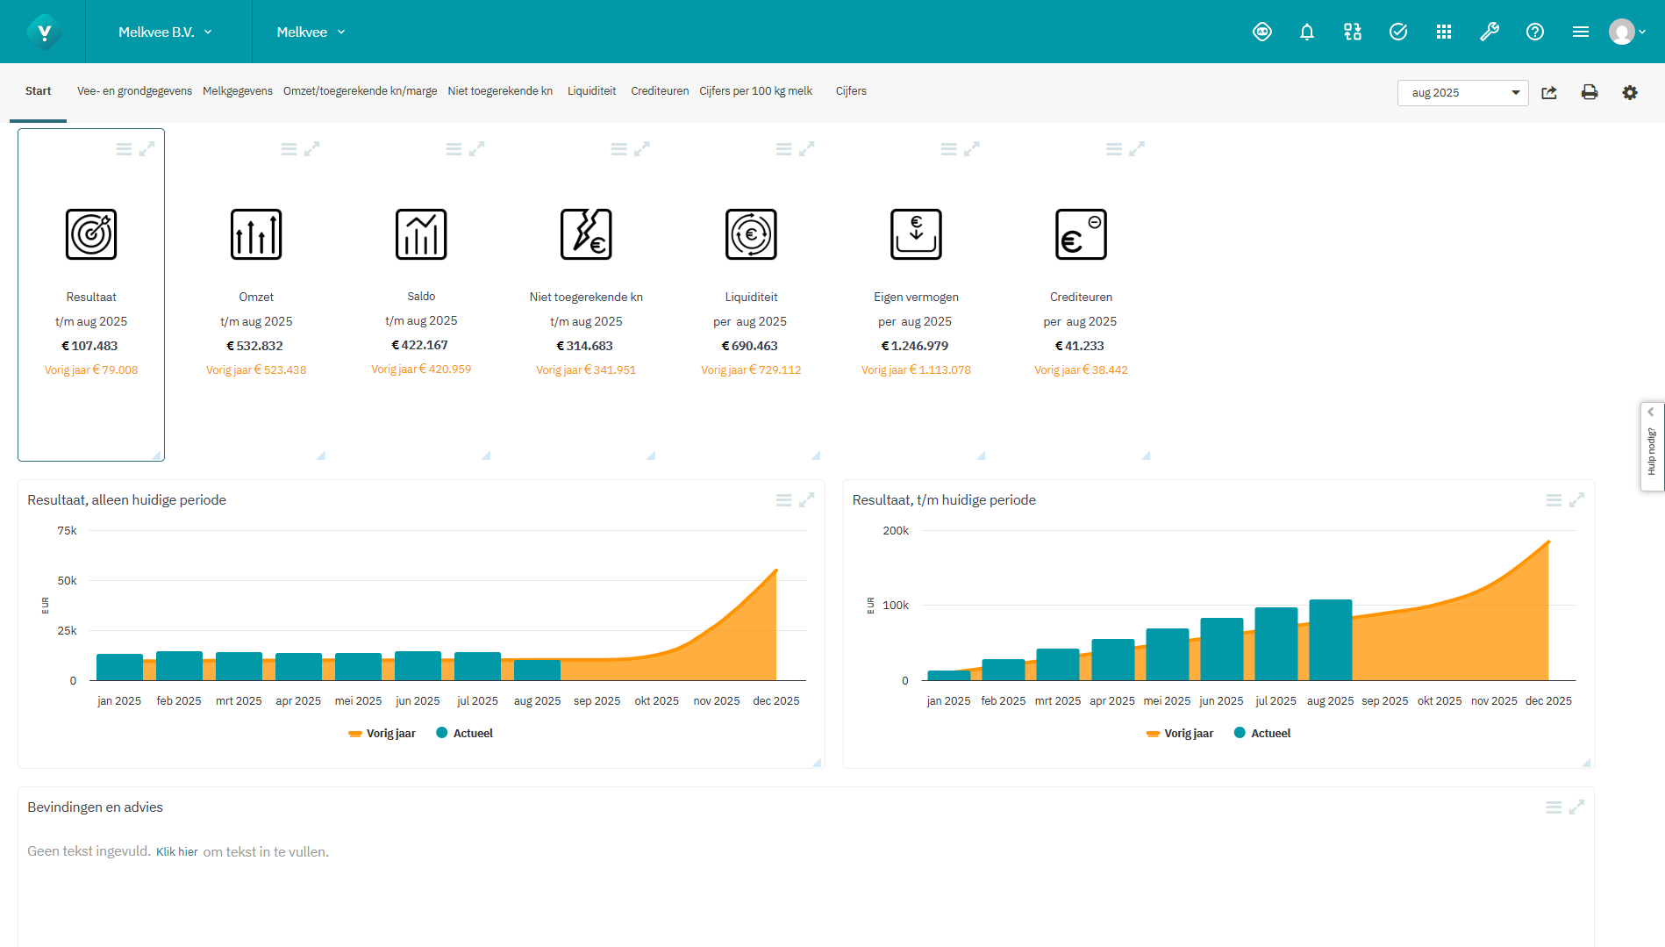This screenshot has width=1665, height=947.
Task: Open dashboard settings gear icon
Action: pyautogui.click(x=1629, y=93)
